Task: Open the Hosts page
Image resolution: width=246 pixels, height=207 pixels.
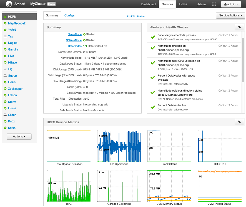Action: pyautogui.click(x=183, y=4)
